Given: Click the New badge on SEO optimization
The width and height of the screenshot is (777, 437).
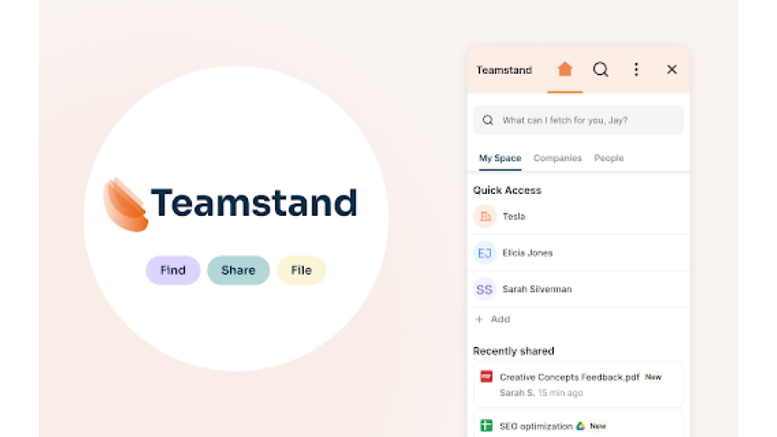Looking at the screenshot, I should tap(598, 426).
